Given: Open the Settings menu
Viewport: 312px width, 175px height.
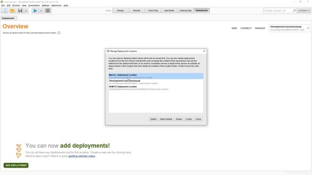Looking at the screenshot, I should [x=45, y=5].
